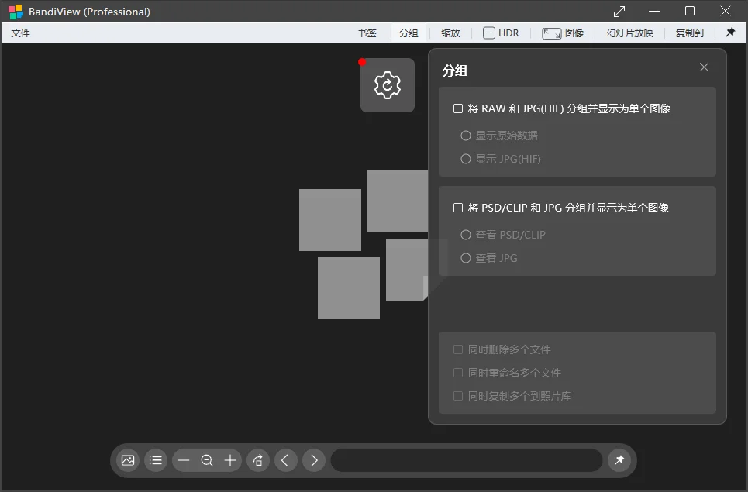Close the 分组 panel
This screenshot has height=492, width=748.
coord(704,67)
